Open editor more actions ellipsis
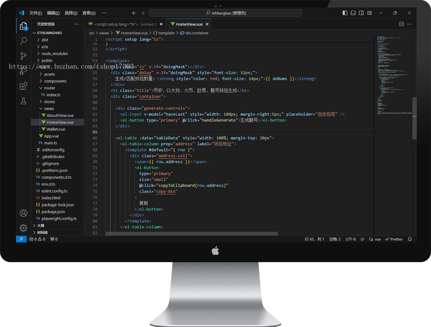This screenshot has height=327, width=431. (x=410, y=24)
